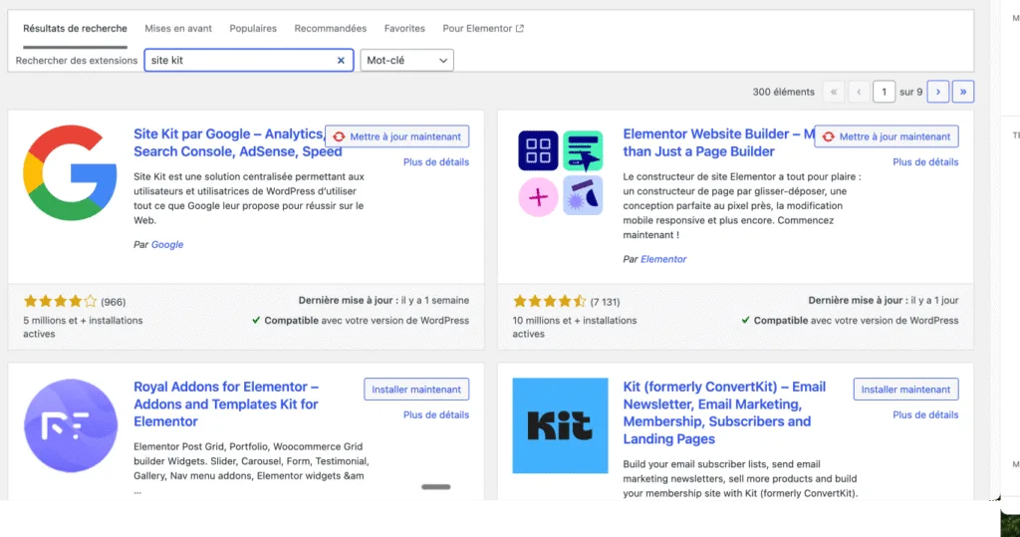
Task: Install Kit (formerly ConvertKit) plugin
Action: pos(906,390)
